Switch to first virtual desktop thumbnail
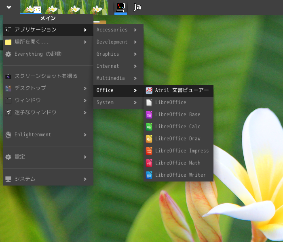Image resolution: width=283 pixels, height=242 pixels. [31, 7]
